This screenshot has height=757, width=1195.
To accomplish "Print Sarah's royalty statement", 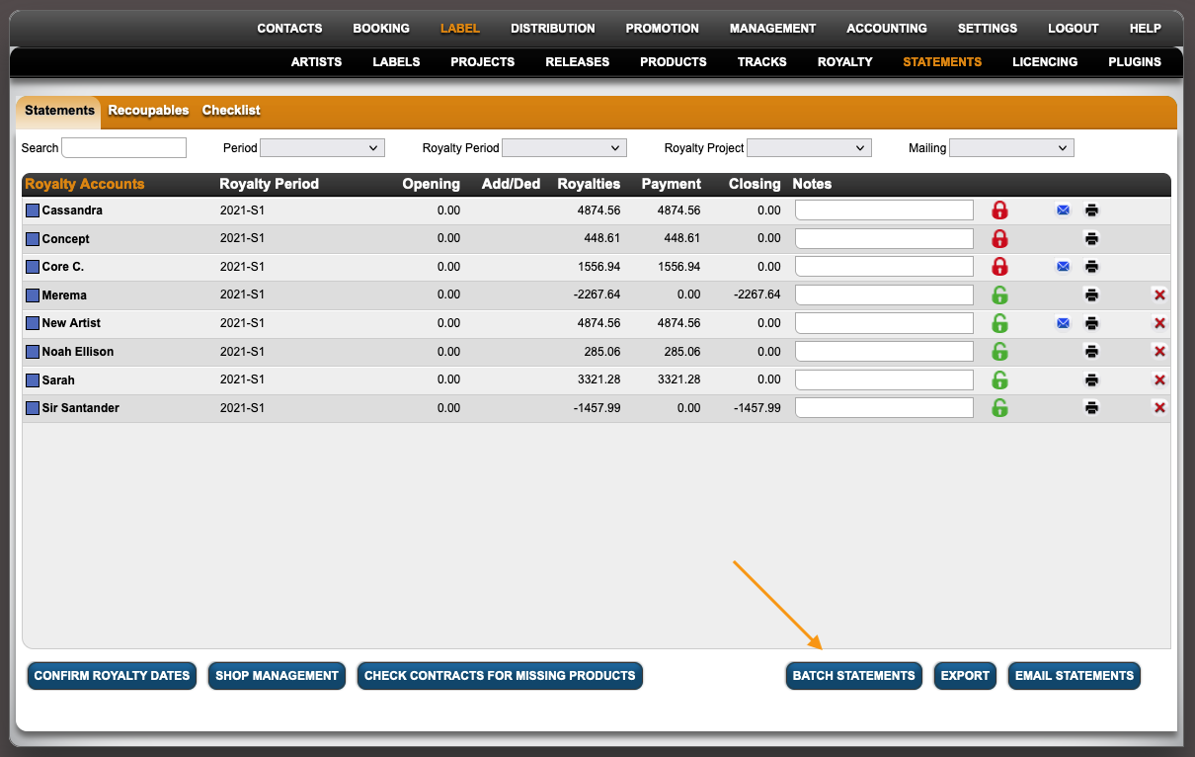I will tap(1091, 379).
